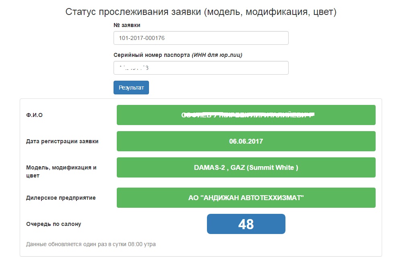The image size is (401, 257).
Task: Click the DAMAS-2 model name text
Action: [x=209, y=167]
